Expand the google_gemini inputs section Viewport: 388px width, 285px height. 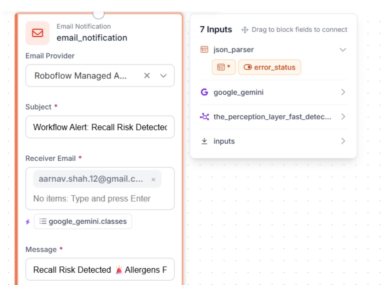coord(343,92)
